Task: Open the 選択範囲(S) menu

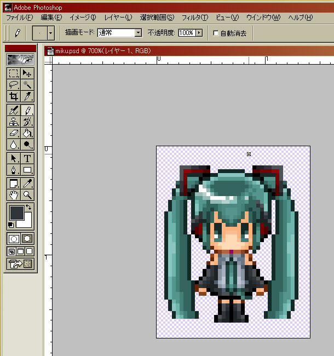Action: (x=157, y=18)
